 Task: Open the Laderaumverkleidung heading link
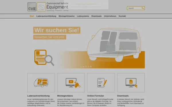(x=38, y=96)
